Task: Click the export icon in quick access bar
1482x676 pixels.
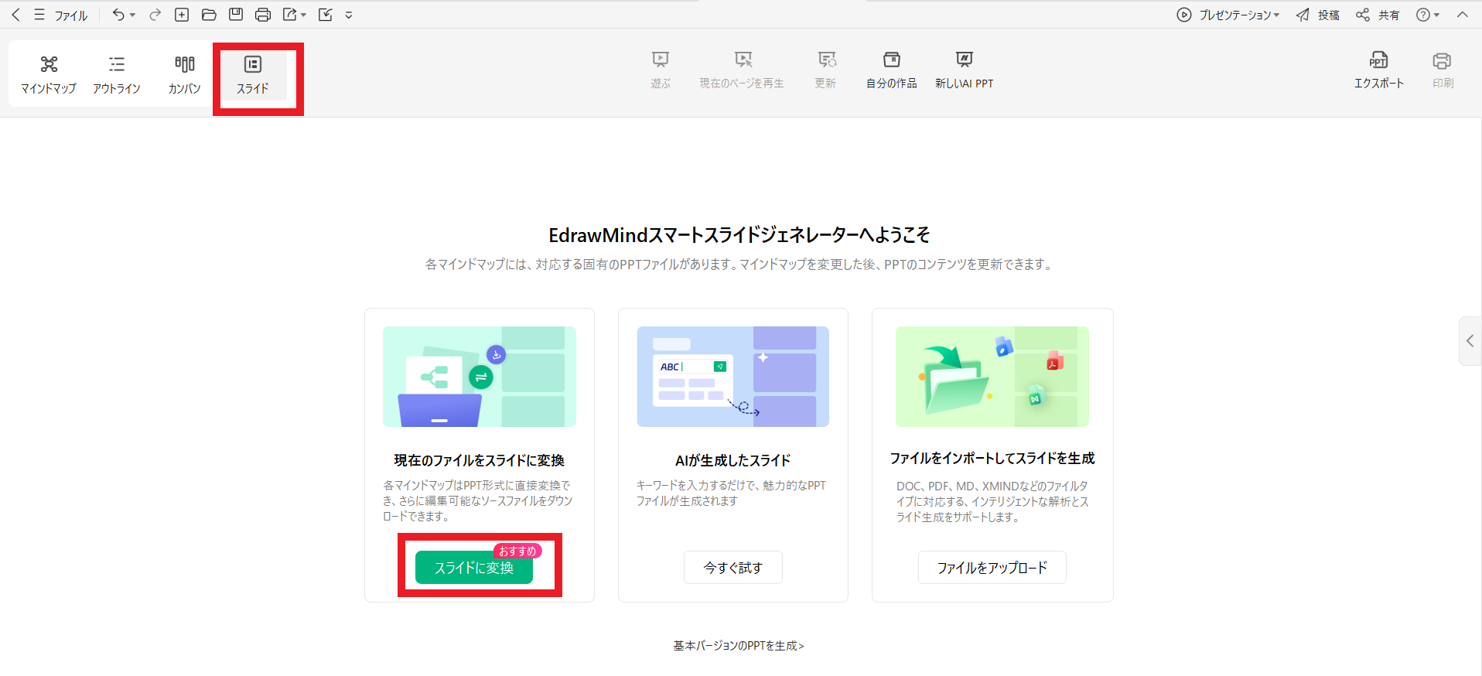Action: [290, 15]
